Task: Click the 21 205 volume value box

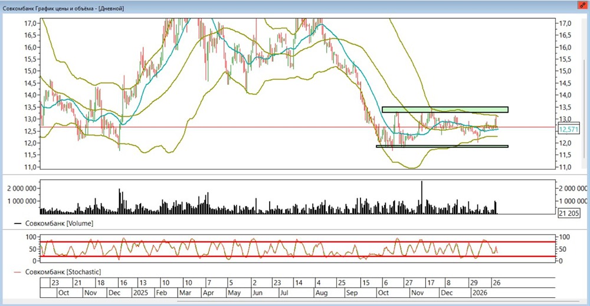Action: point(569,213)
